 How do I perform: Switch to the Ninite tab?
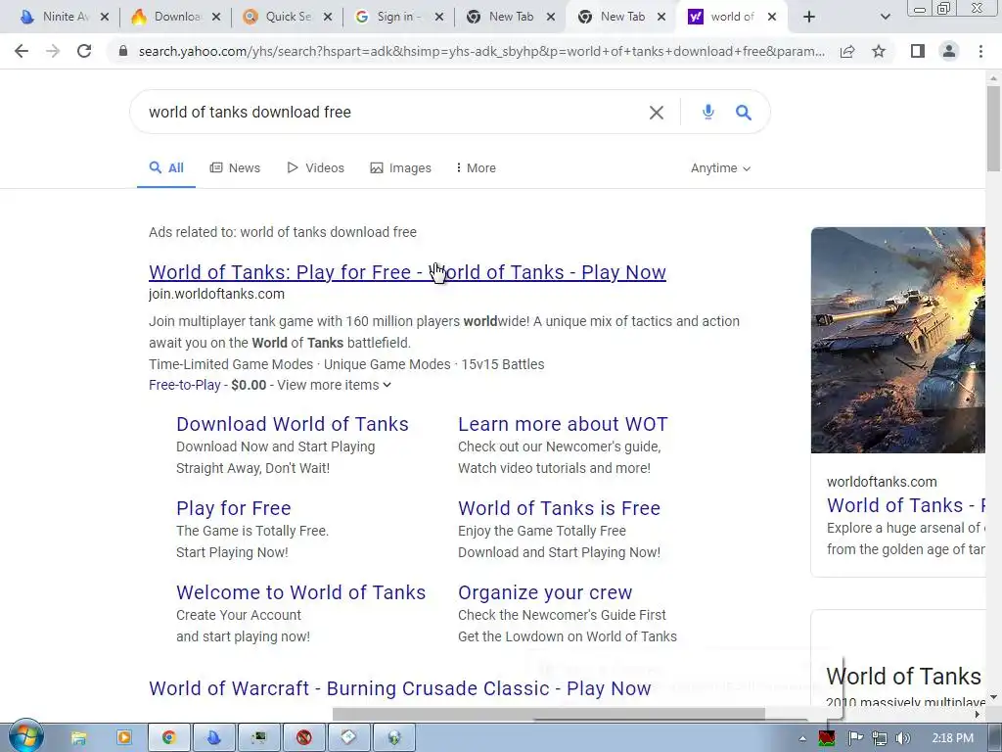pyautogui.click(x=56, y=18)
